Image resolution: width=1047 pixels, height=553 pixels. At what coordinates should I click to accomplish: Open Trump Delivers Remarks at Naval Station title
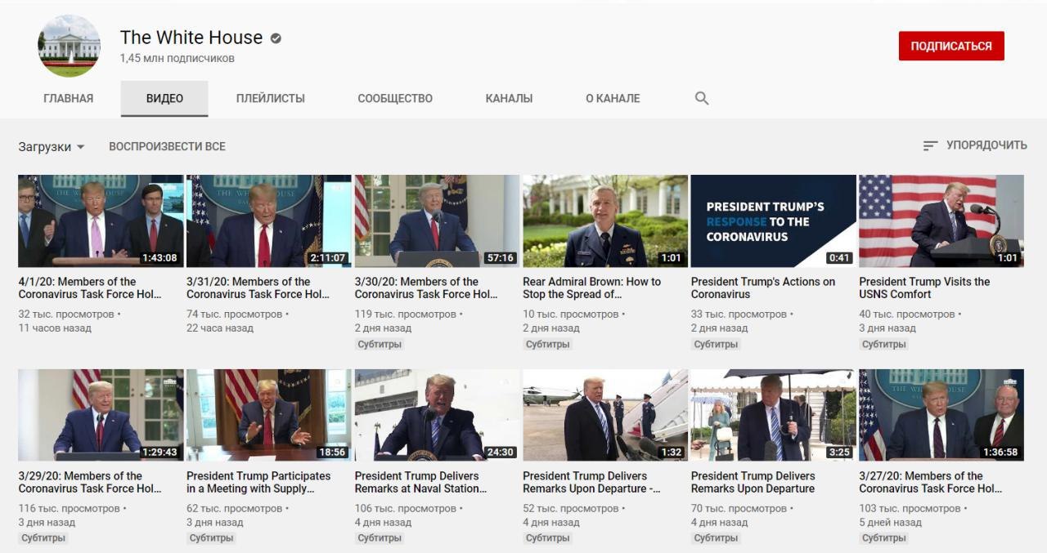(x=421, y=482)
